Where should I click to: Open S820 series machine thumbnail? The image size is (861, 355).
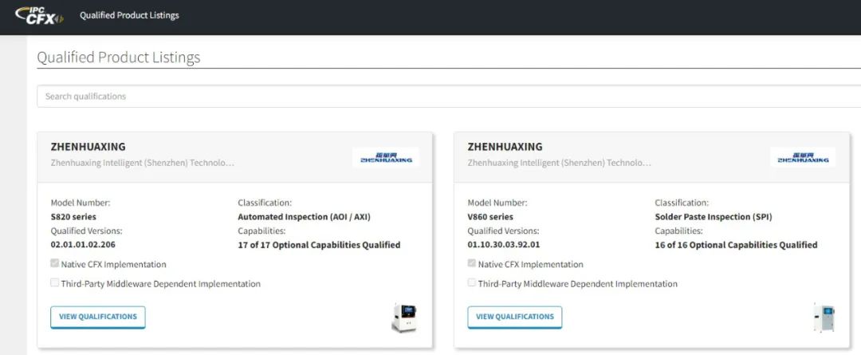[404, 318]
